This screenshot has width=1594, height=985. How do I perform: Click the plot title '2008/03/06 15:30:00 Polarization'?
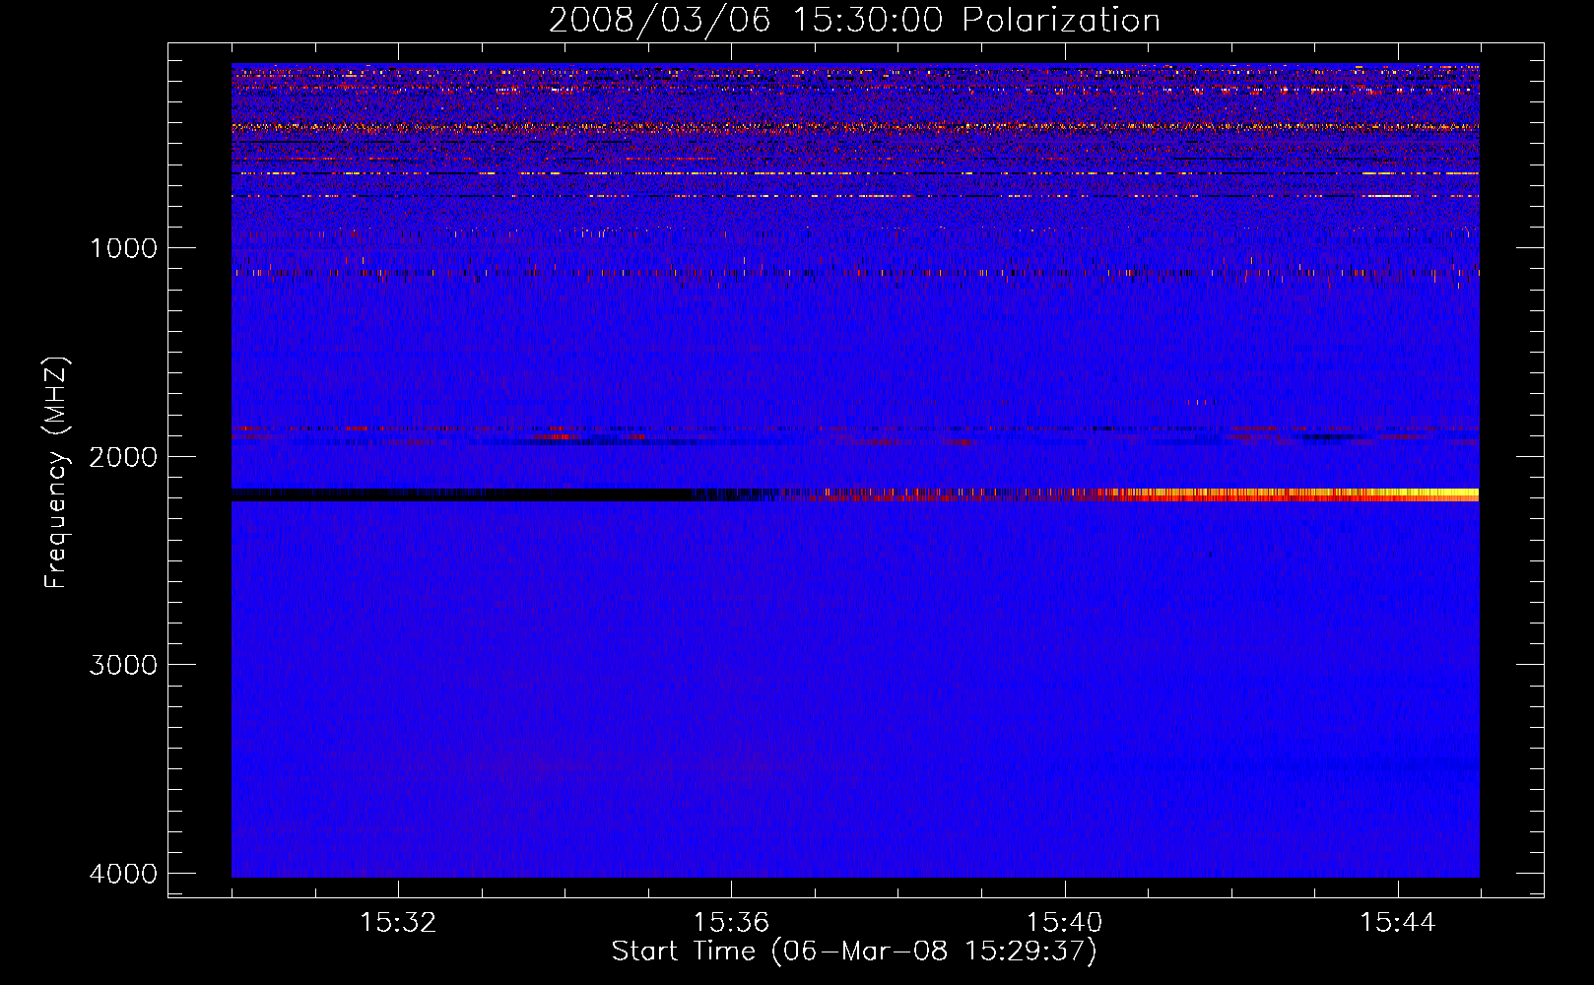854,20
